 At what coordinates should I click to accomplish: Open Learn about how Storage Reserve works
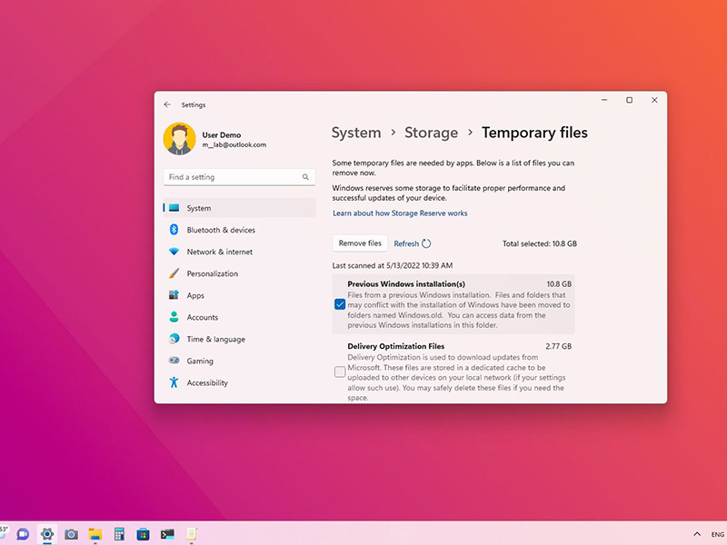tap(400, 213)
